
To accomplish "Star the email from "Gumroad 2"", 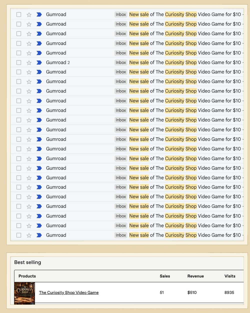I will [x=29, y=63].
